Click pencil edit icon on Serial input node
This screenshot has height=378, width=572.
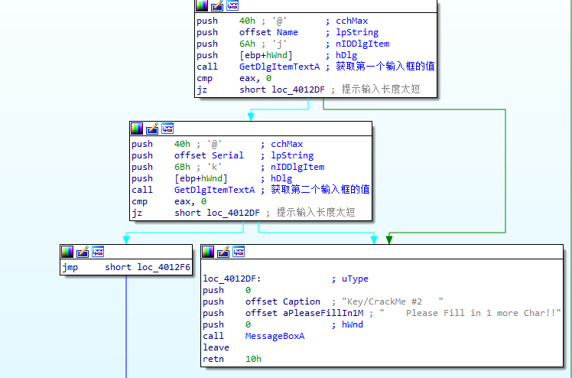[x=152, y=129]
